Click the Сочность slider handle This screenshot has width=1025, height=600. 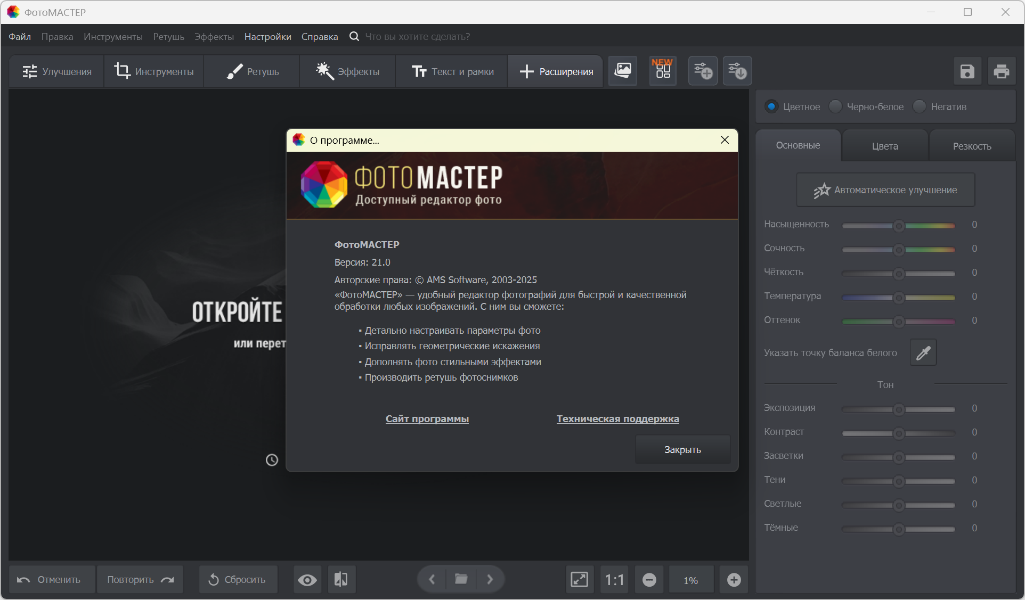[x=899, y=250]
